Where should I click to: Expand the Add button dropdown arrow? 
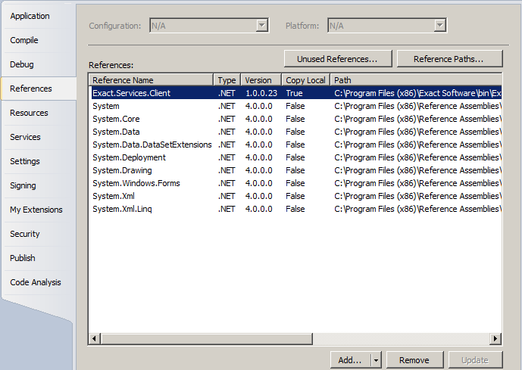pyautogui.click(x=376, y=360)
